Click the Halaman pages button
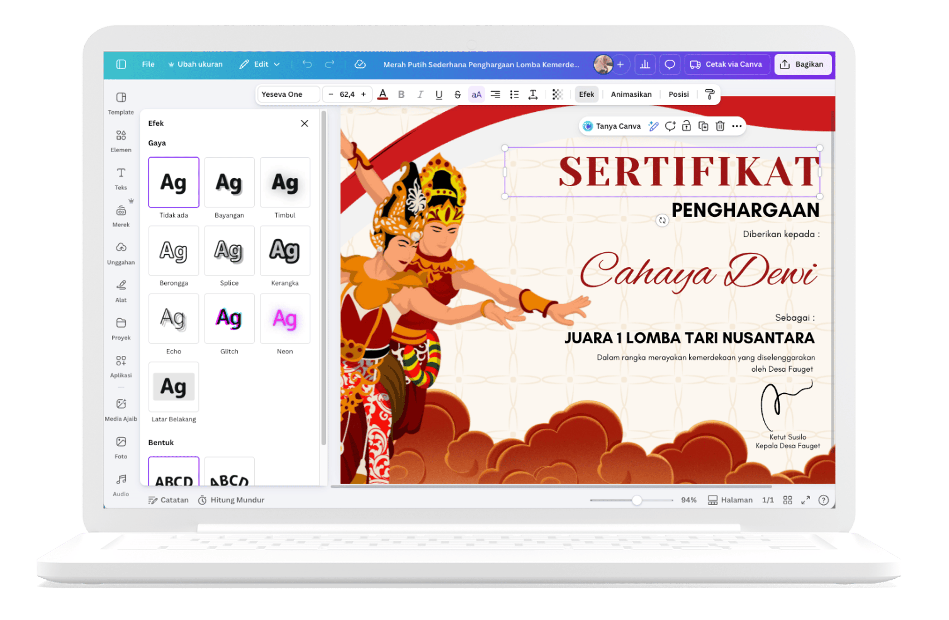This screenshot has height=620, width=949. pos(730,500)
